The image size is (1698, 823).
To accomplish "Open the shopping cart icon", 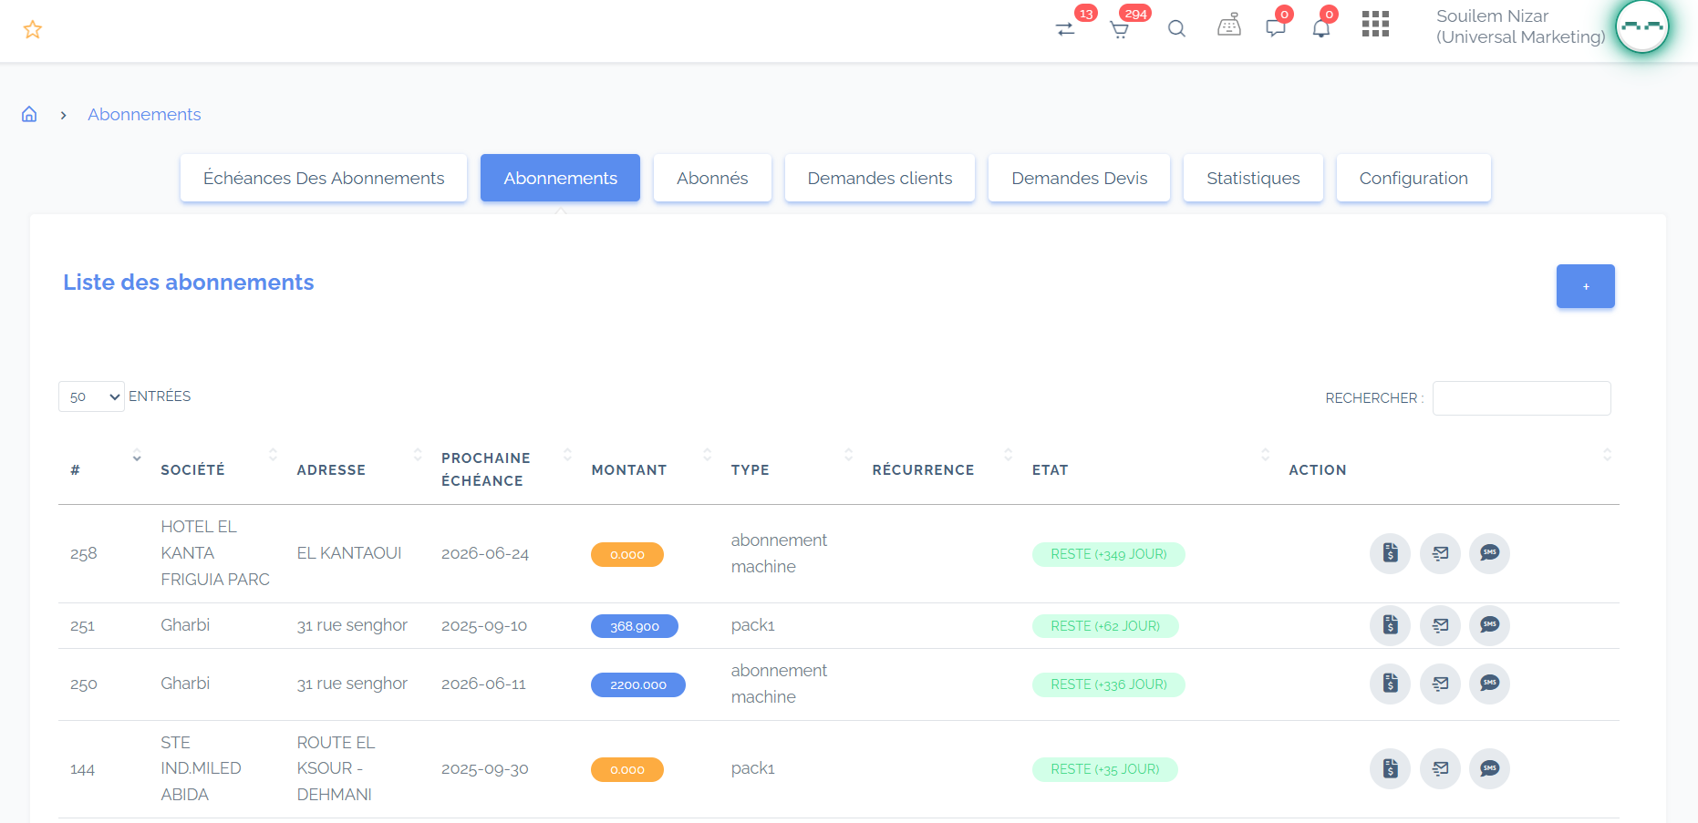I will [x=1119, y=29].
